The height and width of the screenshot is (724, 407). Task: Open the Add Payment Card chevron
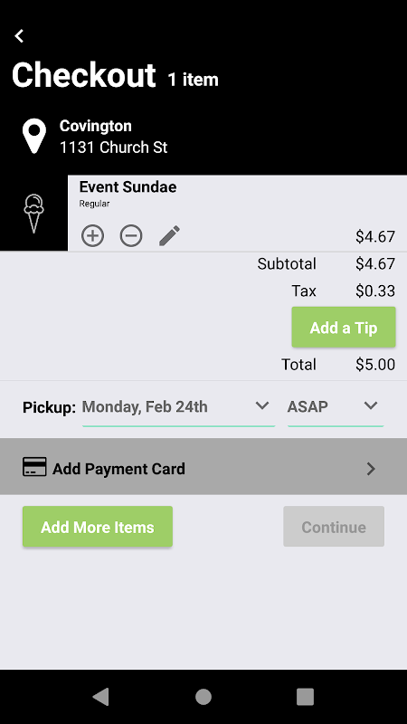371,469
